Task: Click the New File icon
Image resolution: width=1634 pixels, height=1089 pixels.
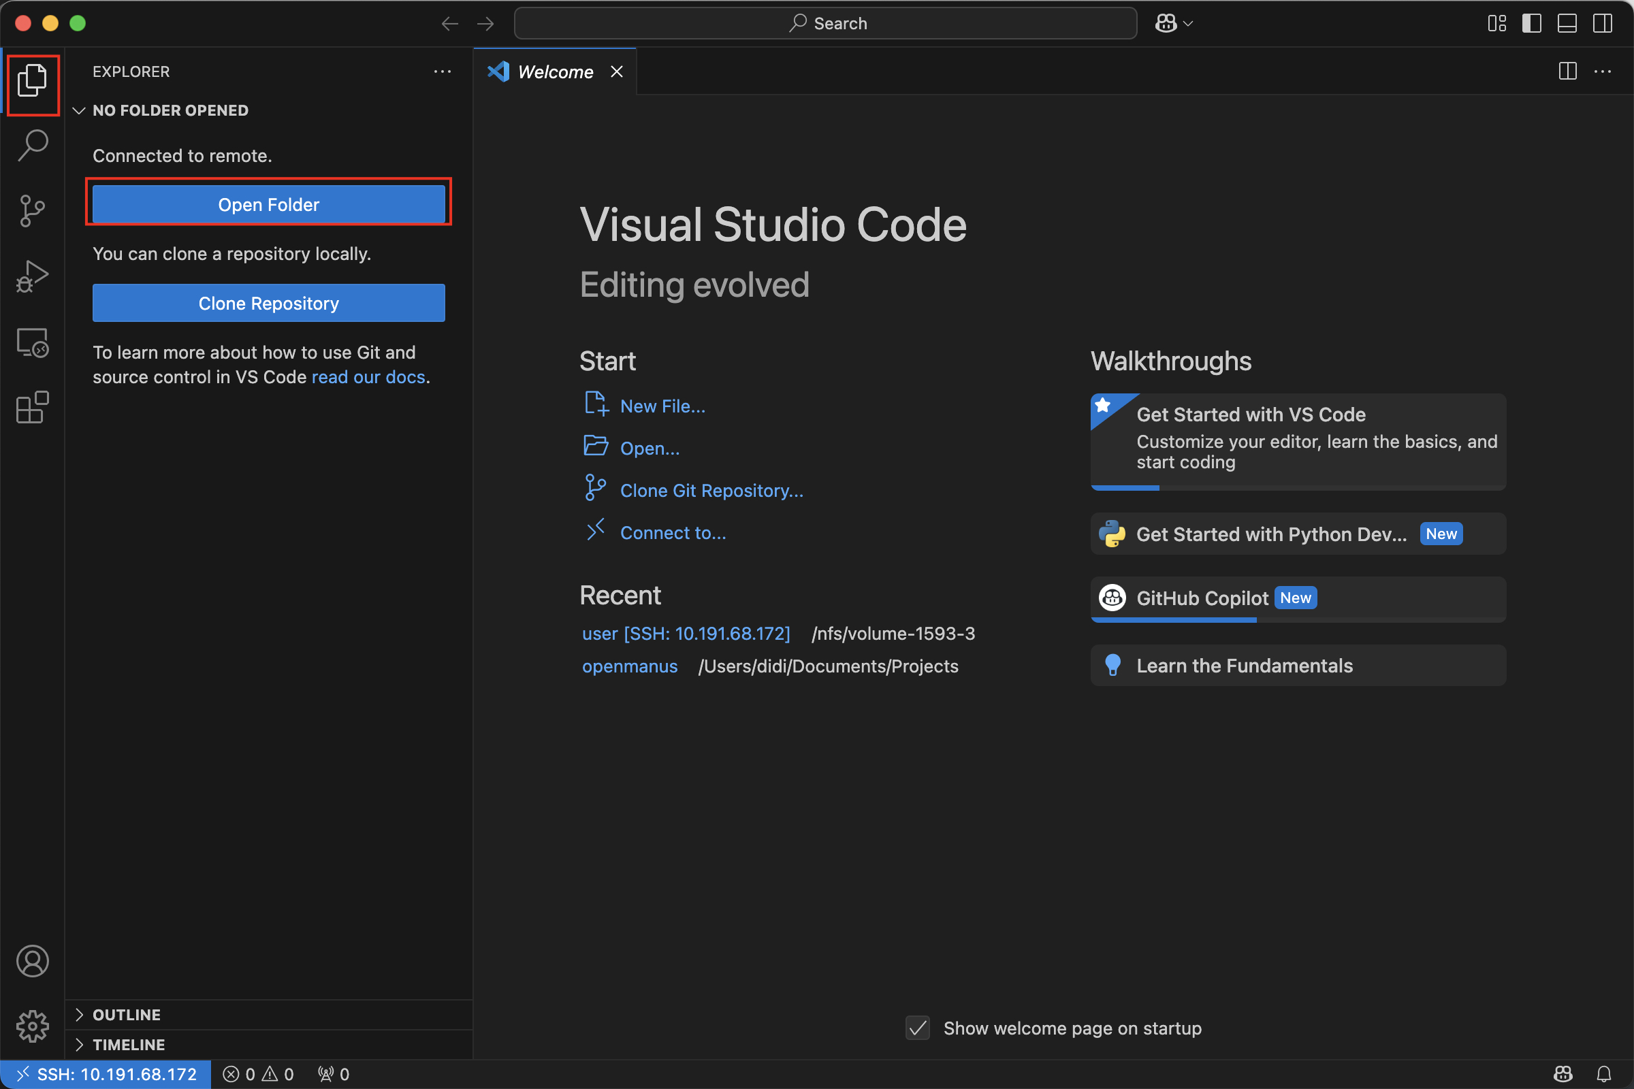Action: coord(596,404)
